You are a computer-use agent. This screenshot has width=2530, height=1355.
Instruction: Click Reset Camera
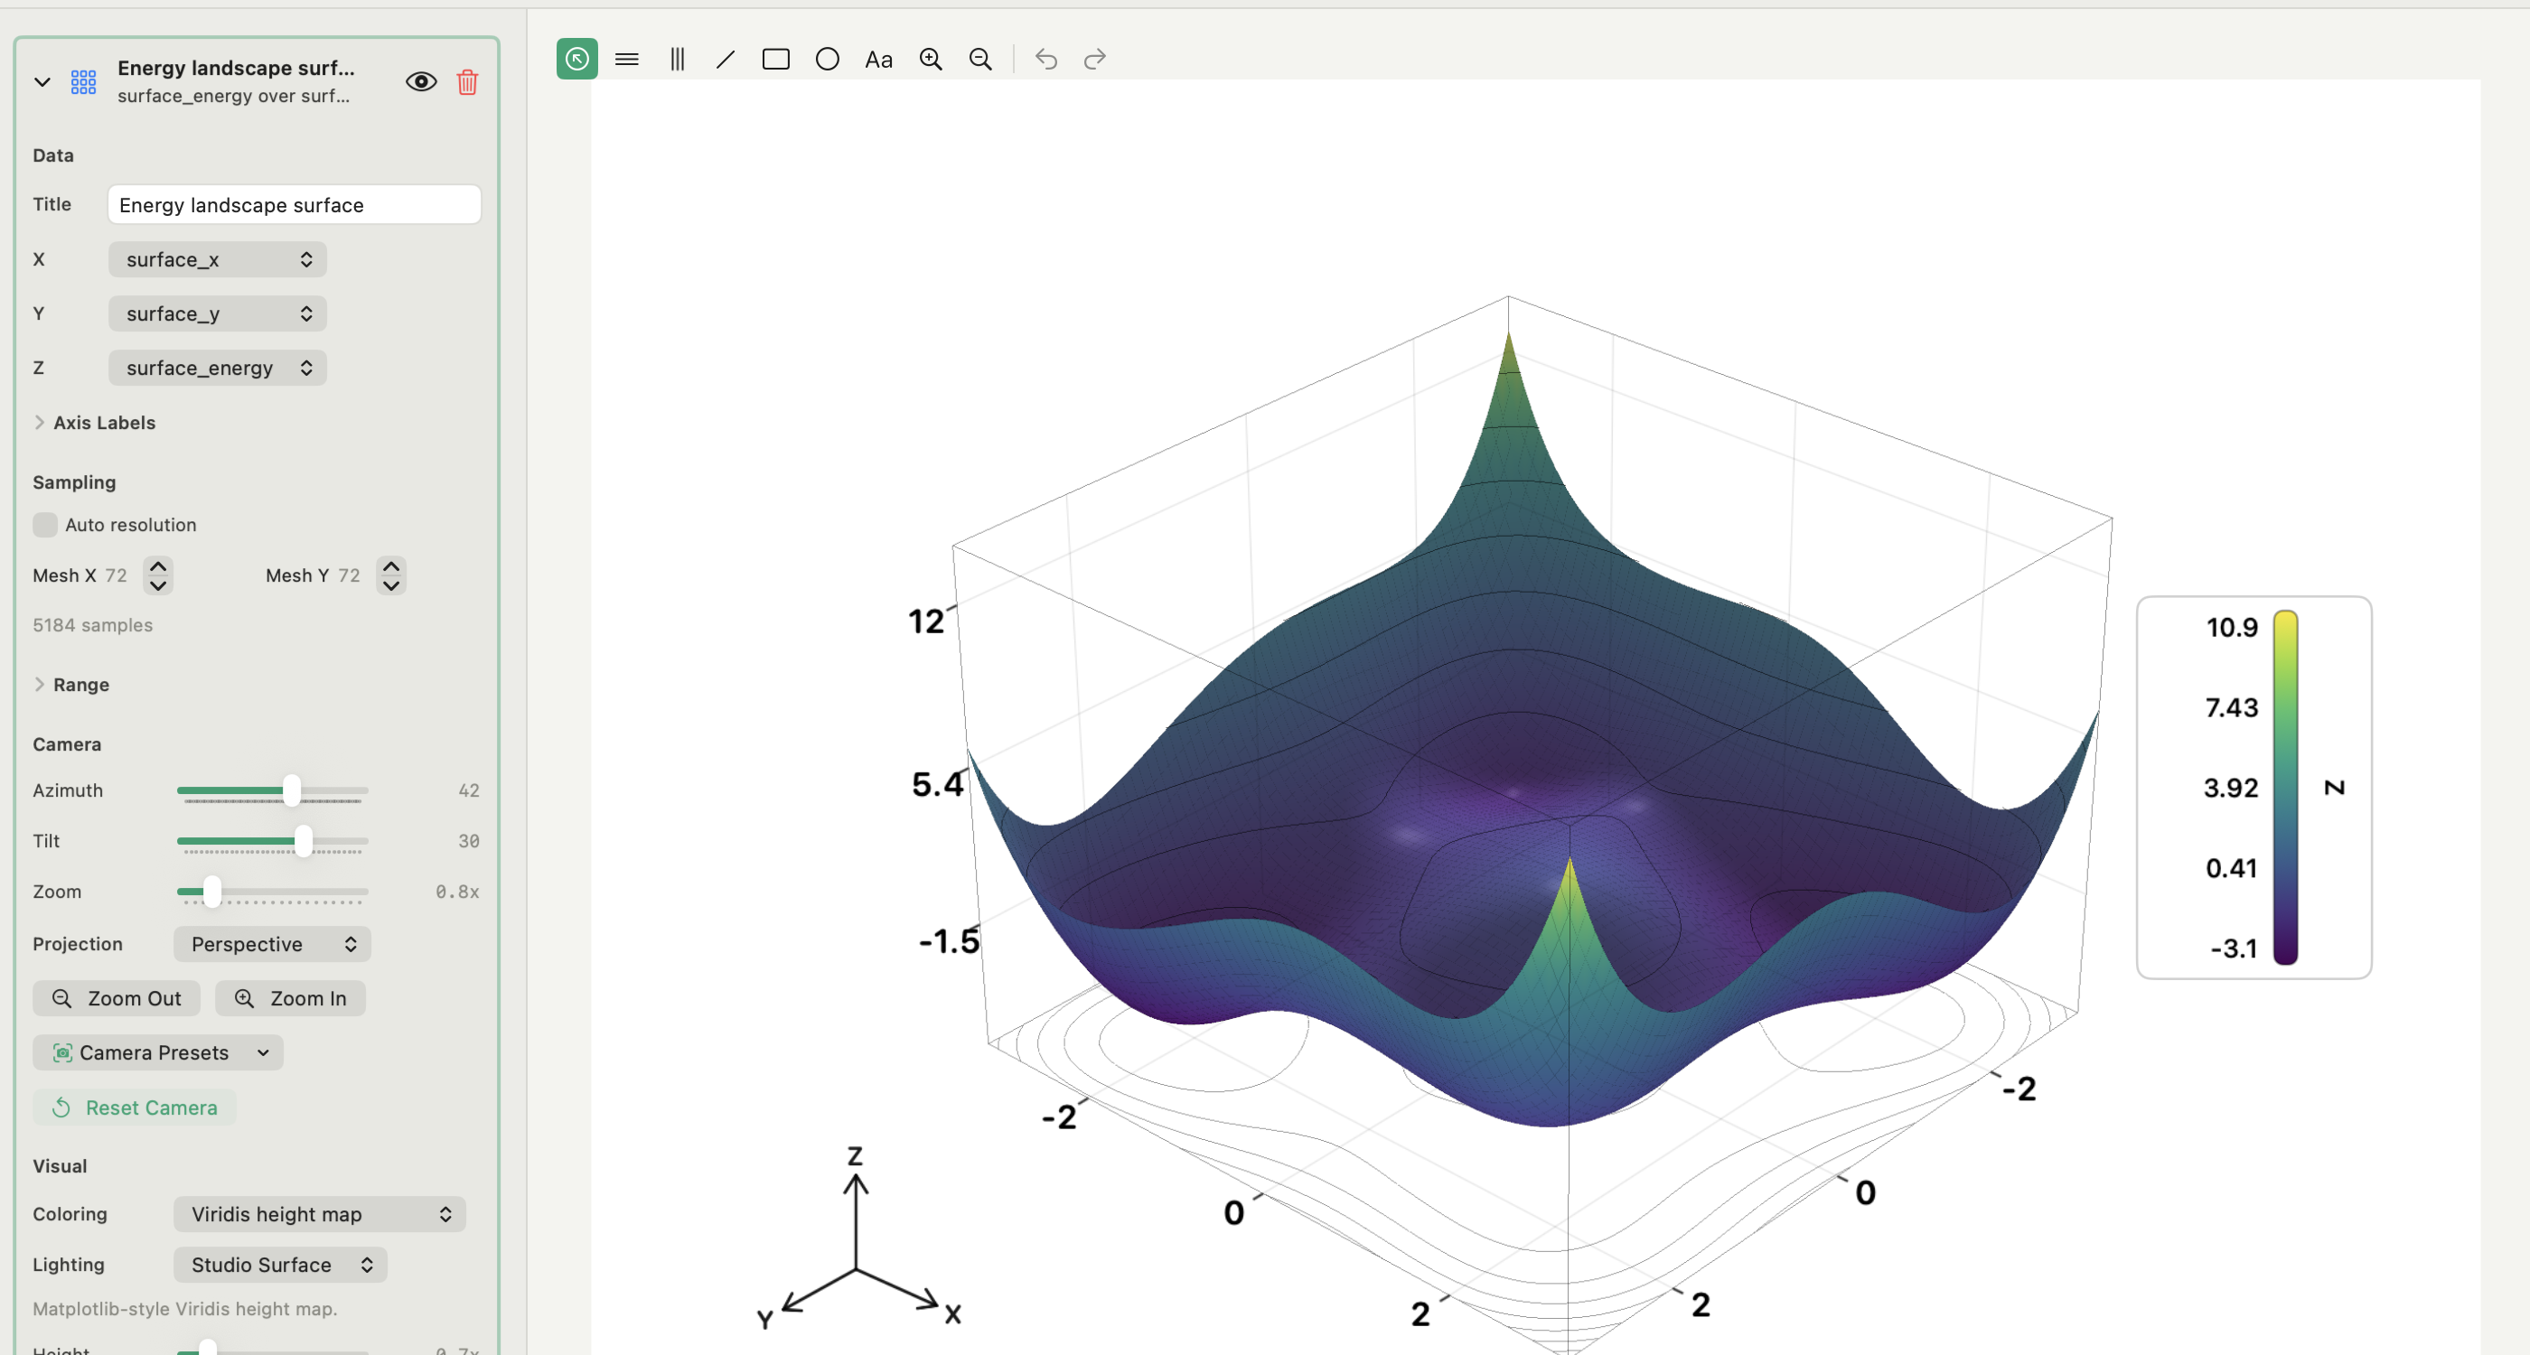135,1107
